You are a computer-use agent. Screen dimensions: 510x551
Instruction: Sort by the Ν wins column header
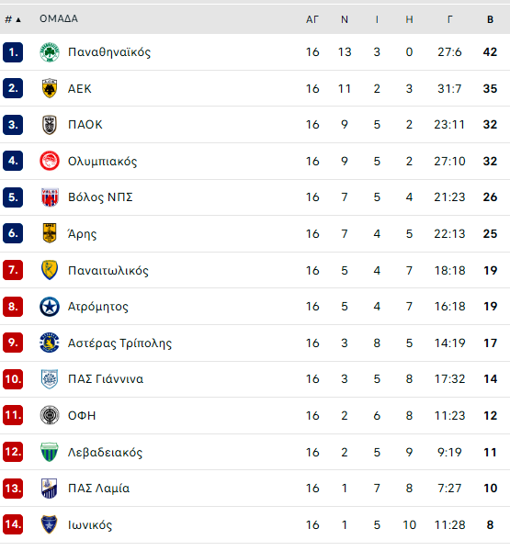[345, 19]
